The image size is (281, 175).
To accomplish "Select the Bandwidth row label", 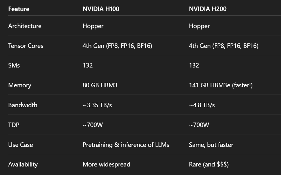I will point(23,105).
